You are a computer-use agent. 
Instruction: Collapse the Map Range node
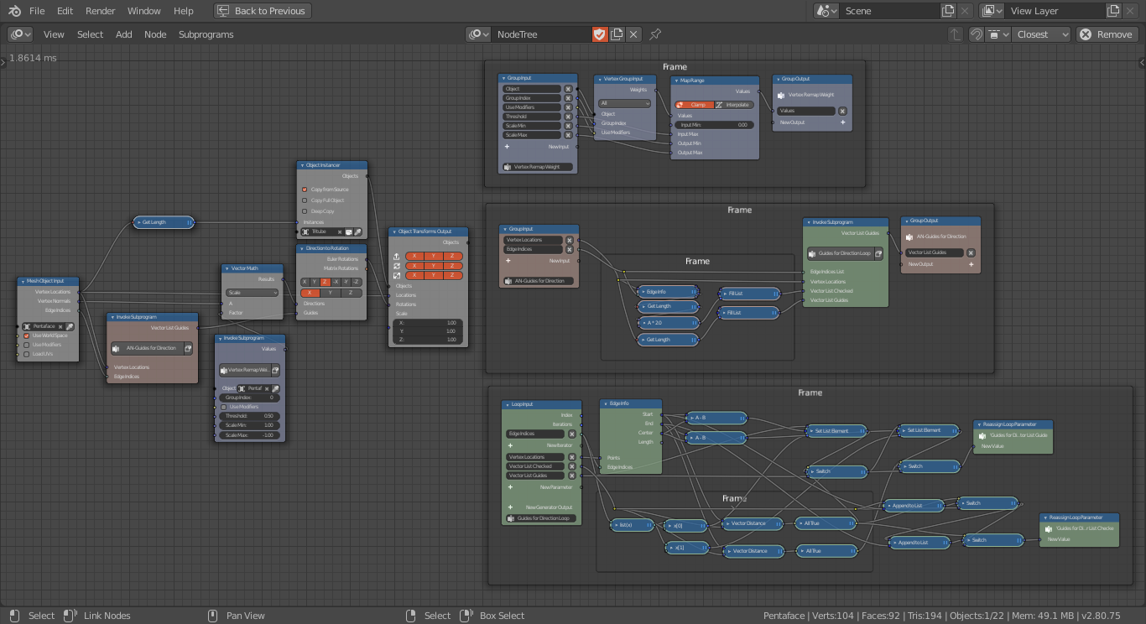point(676,81)
